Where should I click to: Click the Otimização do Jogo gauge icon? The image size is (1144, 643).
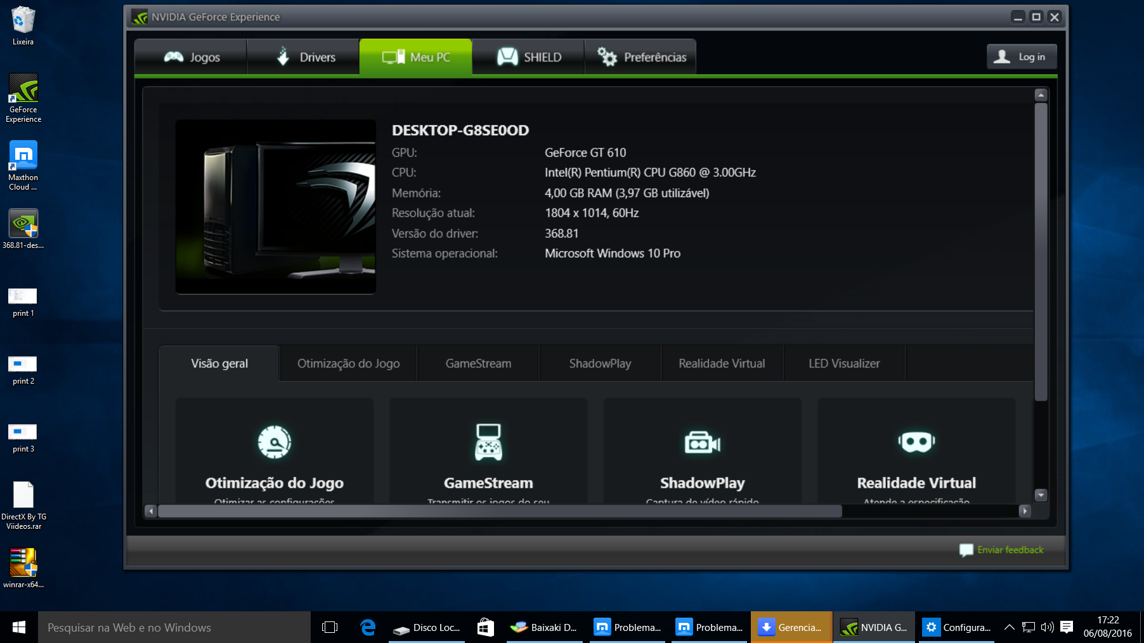click(275, 442)
